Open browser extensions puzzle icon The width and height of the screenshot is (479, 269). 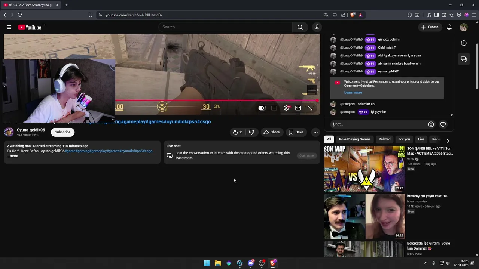coord(410,15)
